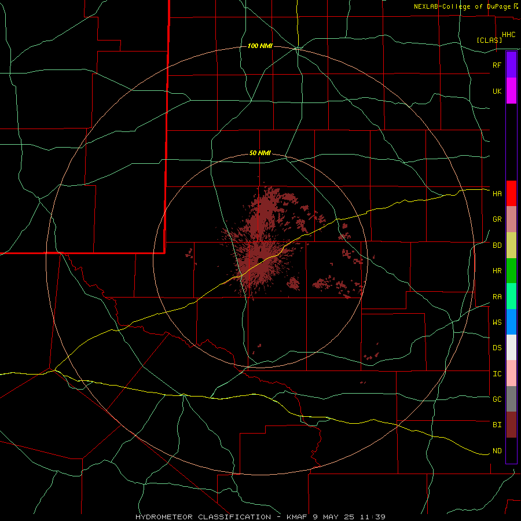Click the UK legend label
Viewport: 521px width, 521px height.
pyautogui.click(x=497, y=91)
